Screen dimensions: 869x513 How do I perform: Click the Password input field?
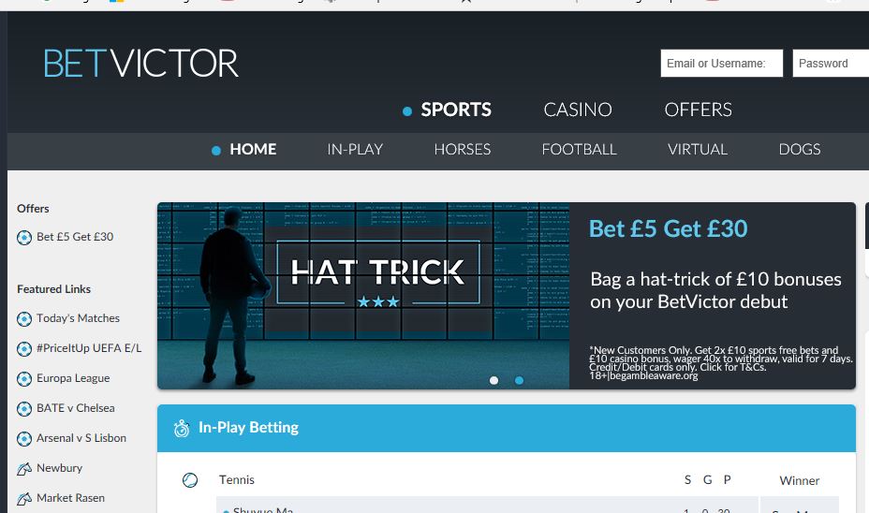click(x=831, y=63)
